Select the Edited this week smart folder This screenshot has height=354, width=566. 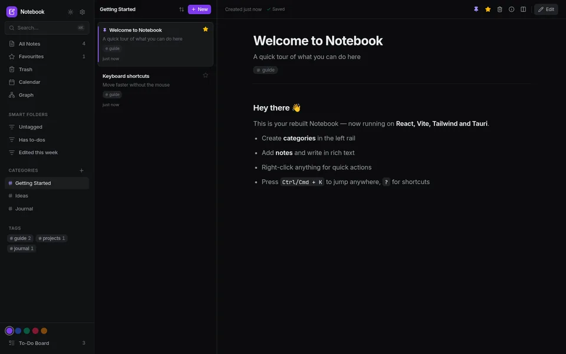(47, 152)
